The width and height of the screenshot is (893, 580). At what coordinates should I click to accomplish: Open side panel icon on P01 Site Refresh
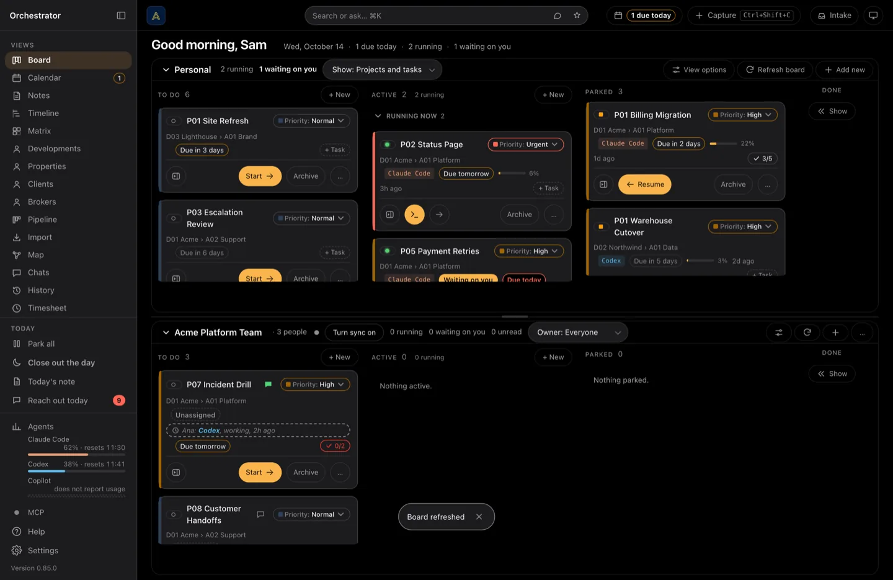pos(176,176)
